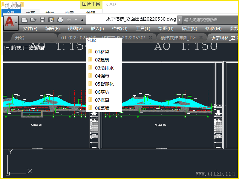Open the undo history dropdown arrow
This screenshot has width=239, height=179.
76,20
